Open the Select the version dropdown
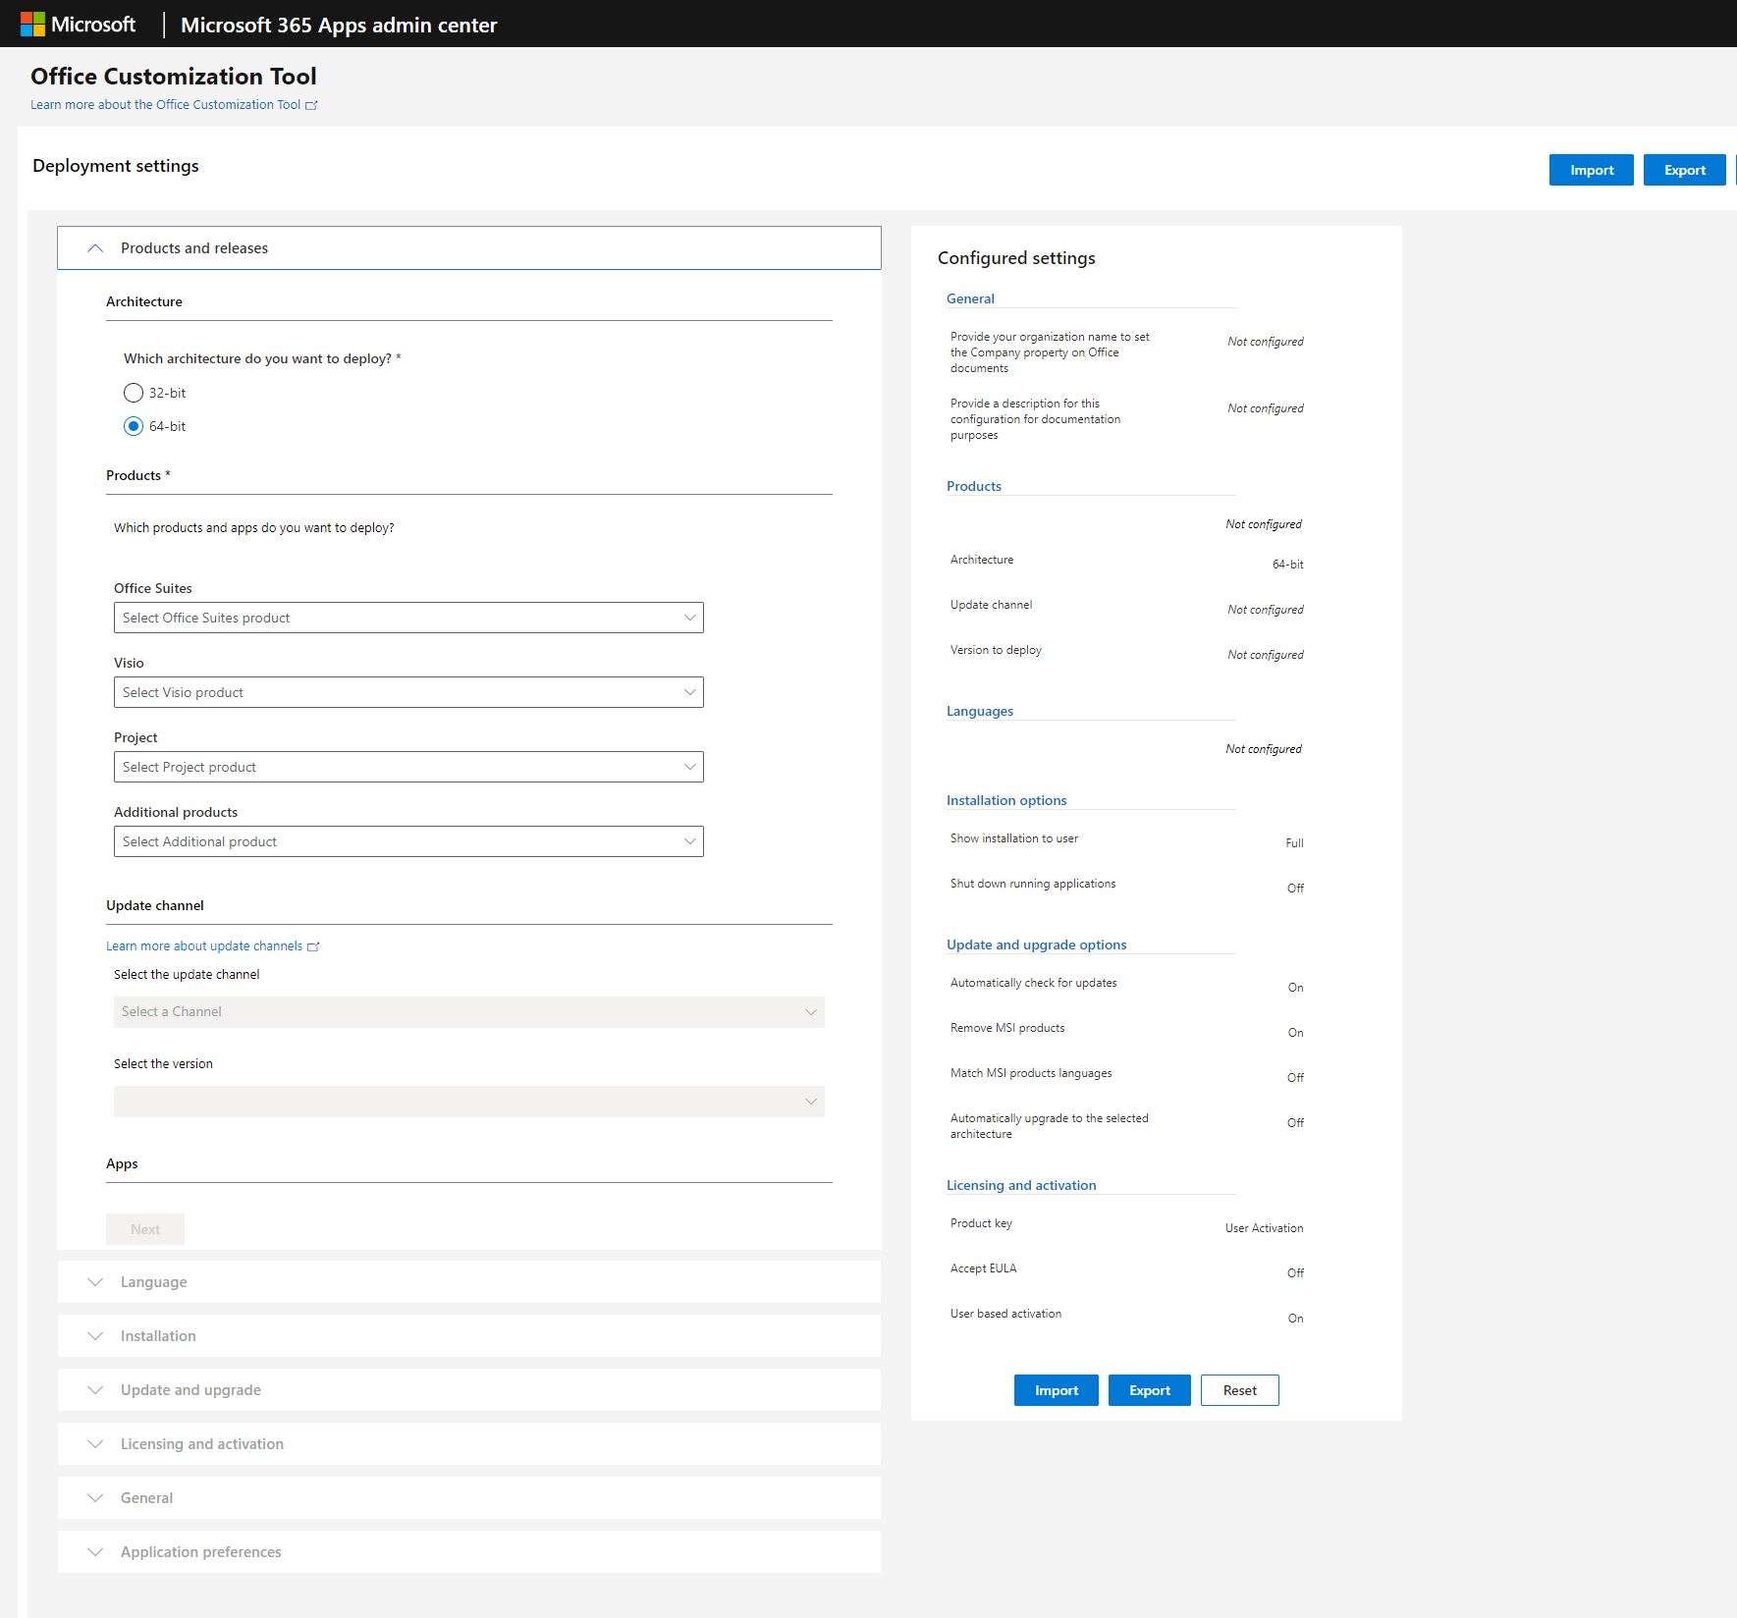 coord(469,1102)
